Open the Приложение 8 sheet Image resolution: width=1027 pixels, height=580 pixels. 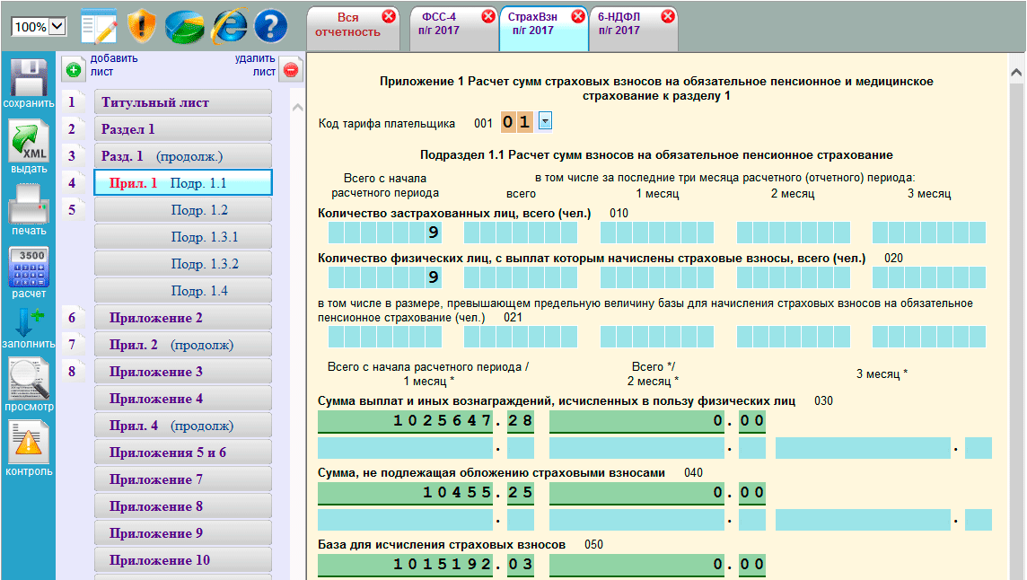[183, 506]
